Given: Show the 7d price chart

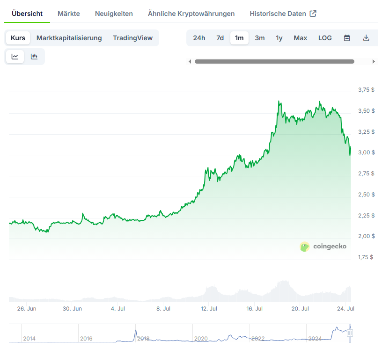Looking at the screenshot, I should [x=220, y=38].
